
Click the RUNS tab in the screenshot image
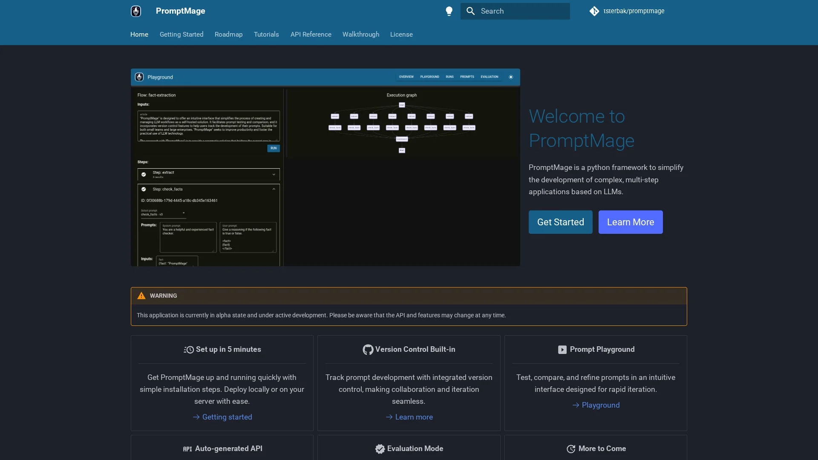pos(449,77)
